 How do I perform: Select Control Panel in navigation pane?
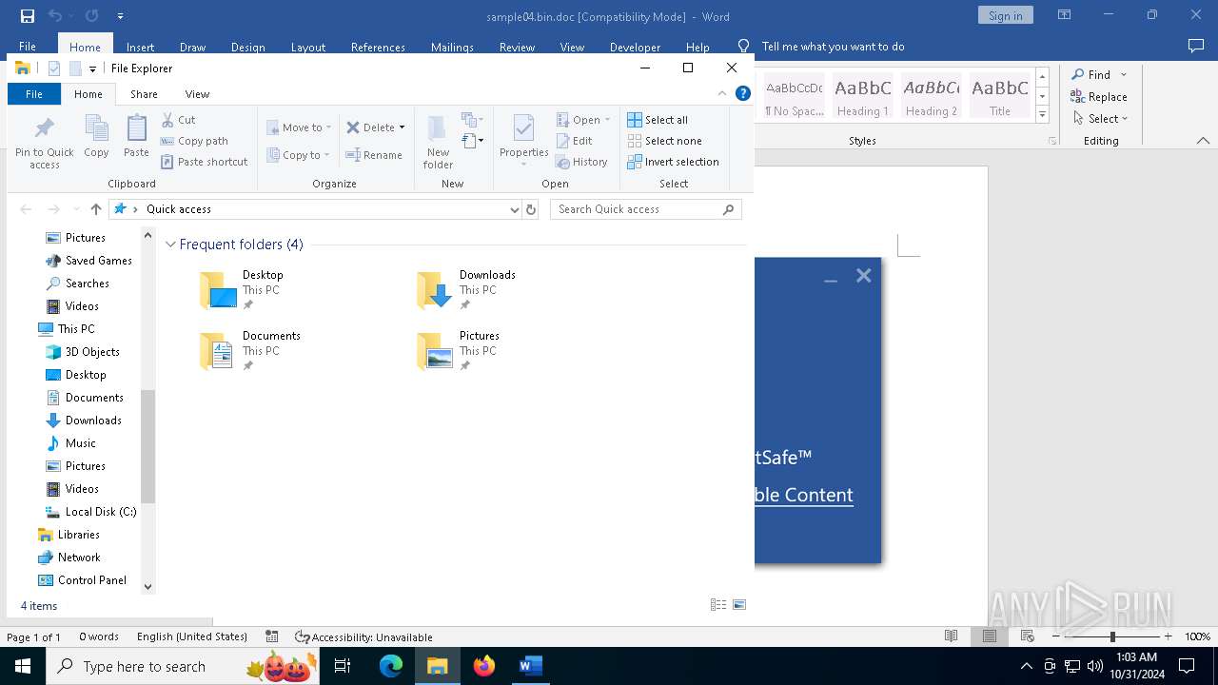(83, 580)
